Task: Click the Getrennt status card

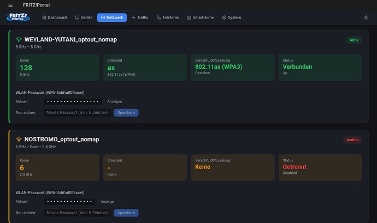Action: point(320,167)
